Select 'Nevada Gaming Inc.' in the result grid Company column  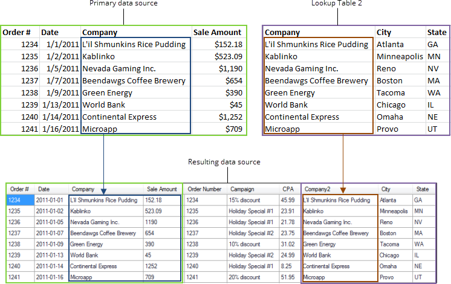coord(95,222)
